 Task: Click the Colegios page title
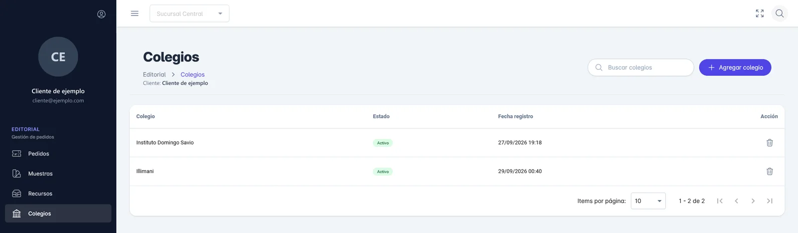tap(171, 57)
